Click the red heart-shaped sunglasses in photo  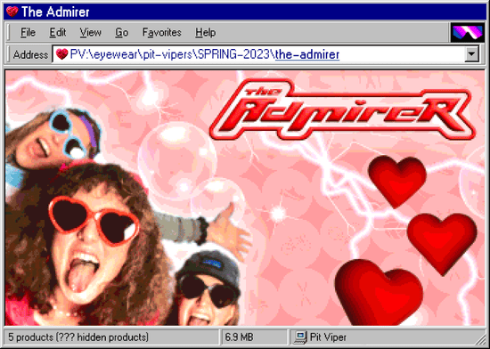pyautogui.click(x=94, y=220)
